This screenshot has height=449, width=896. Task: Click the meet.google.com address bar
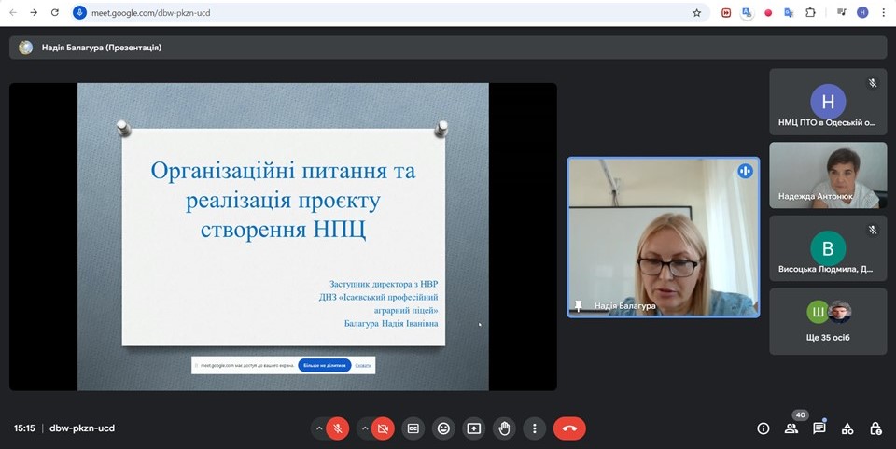tap(373, 13)
